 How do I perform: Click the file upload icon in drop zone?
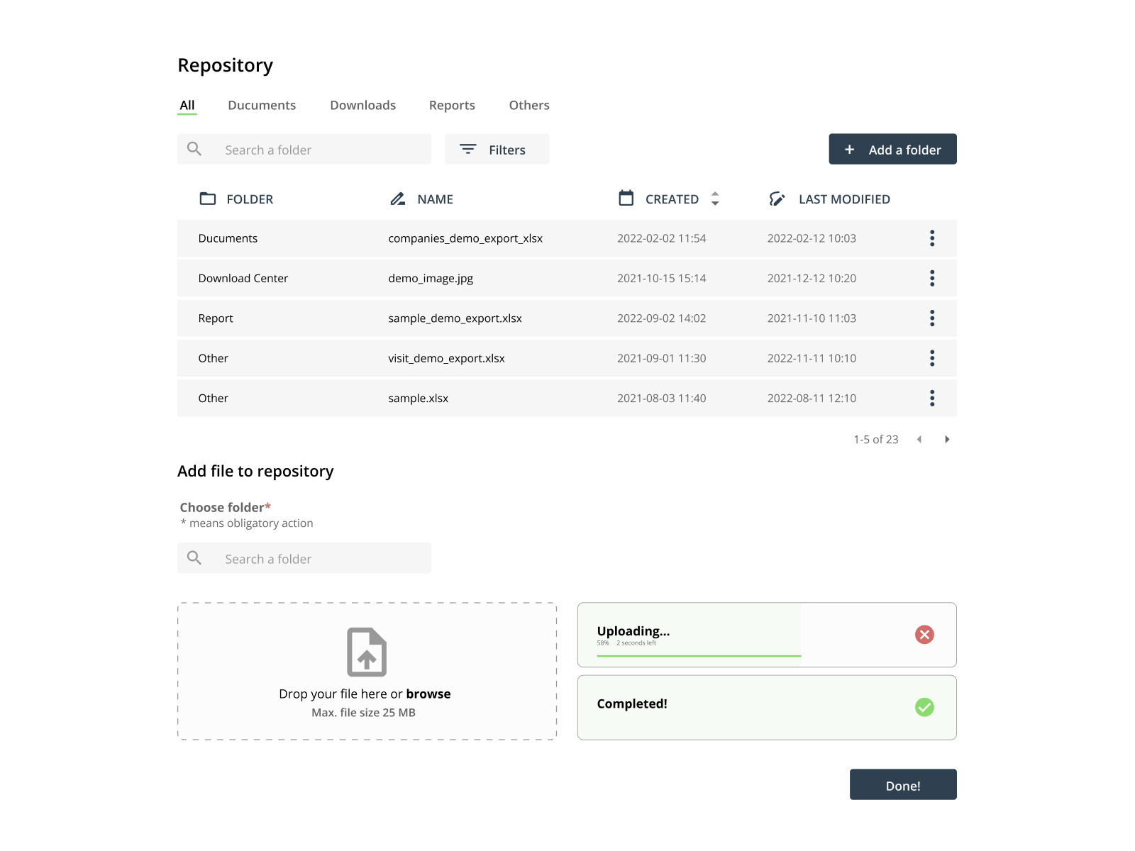(367, 651)
